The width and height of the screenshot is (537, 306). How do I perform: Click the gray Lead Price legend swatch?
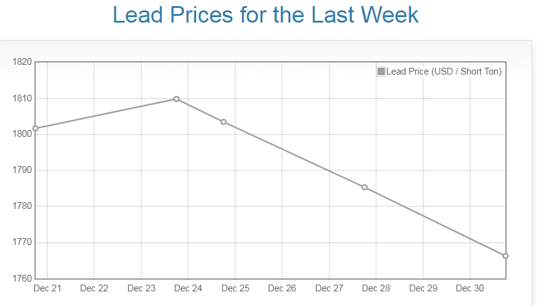381,71
